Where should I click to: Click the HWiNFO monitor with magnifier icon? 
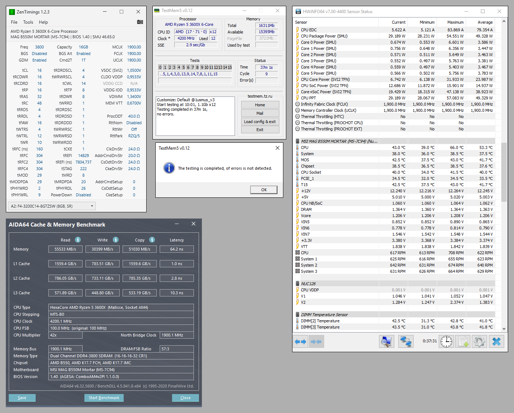pyautogui.click(x=386, y=342)
